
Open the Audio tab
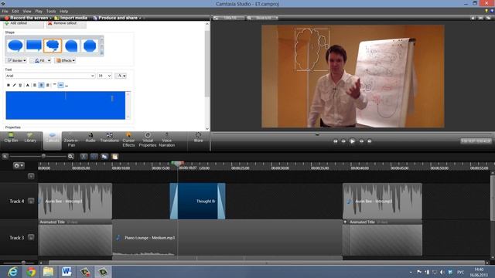[90, 138]
